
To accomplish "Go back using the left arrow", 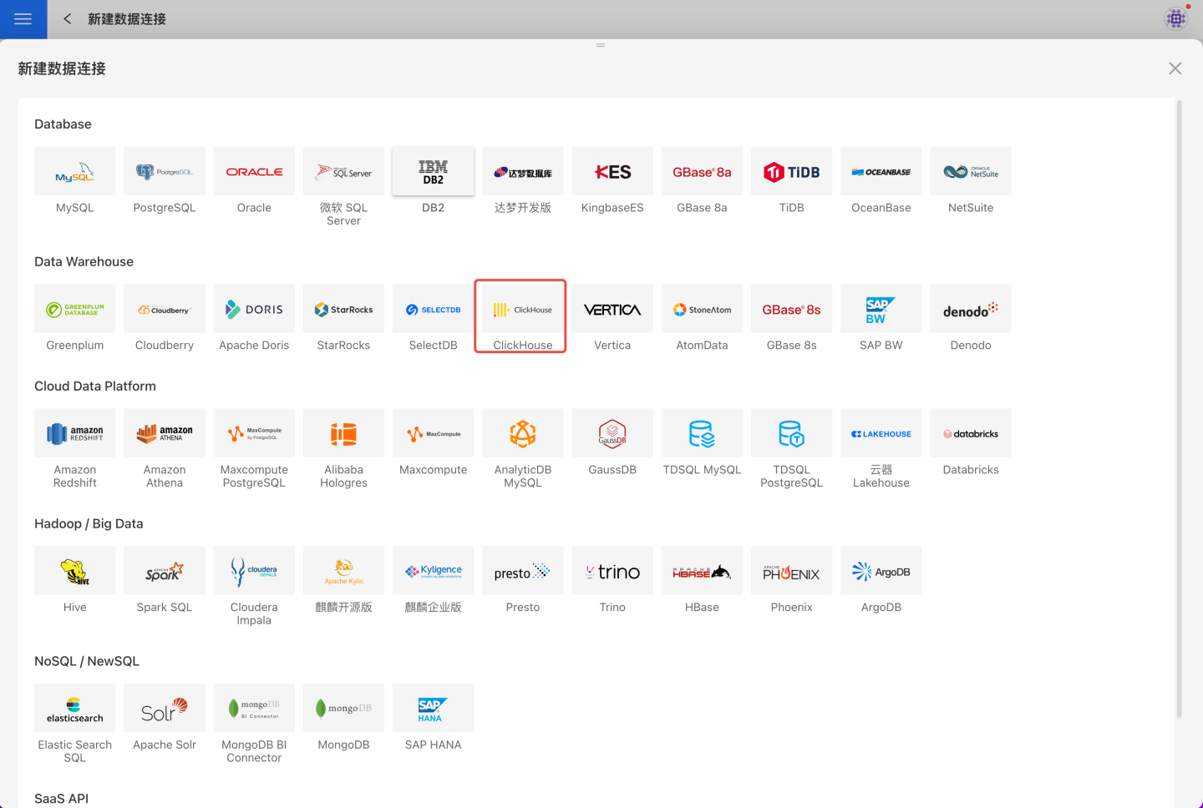I will point(68,19).
